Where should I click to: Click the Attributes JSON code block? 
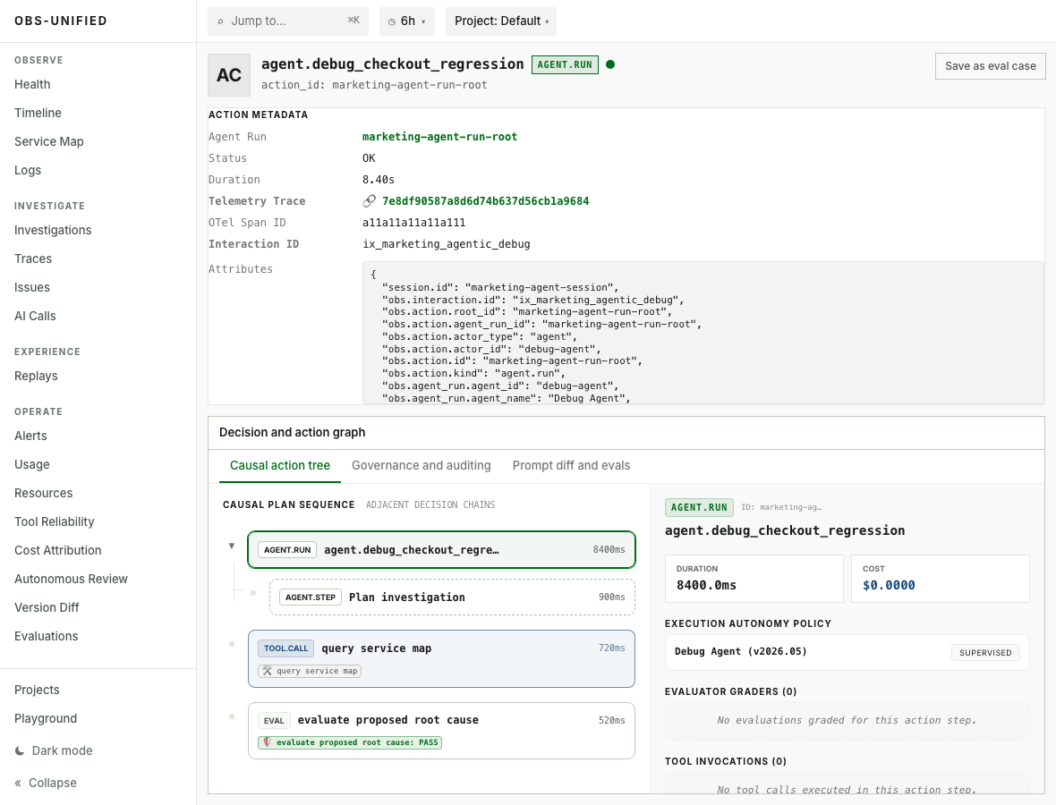click(703, 333)
